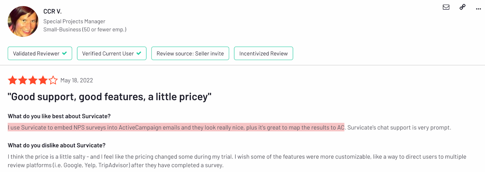Open the three-dots more options menu

point(478,9)
